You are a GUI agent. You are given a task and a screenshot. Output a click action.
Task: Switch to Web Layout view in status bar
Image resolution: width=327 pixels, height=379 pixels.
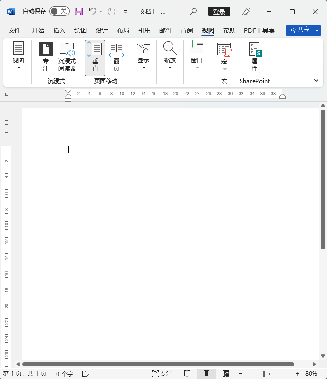click(226, 374)
